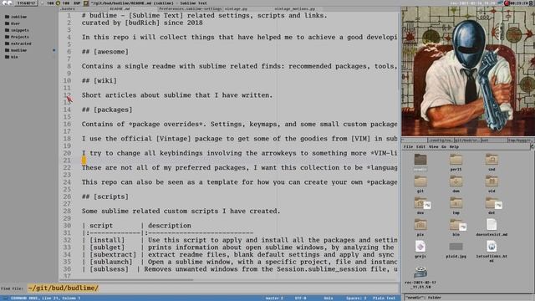
Task: Open View menu in file manager
Action: 433,147
